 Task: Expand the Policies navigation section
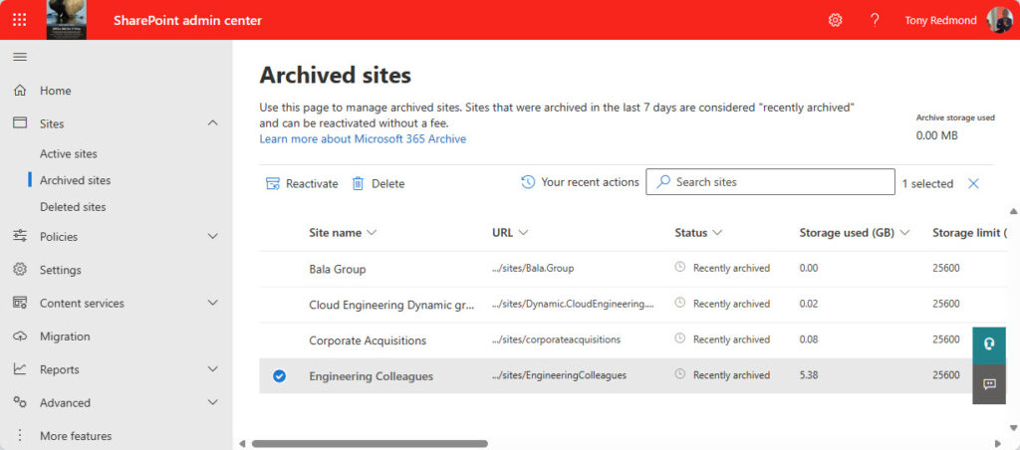(x=212, y=236)
